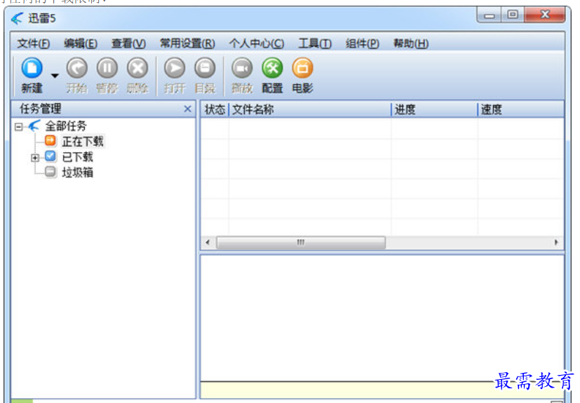Click the horizontal scrollbar thumb
This screenshot has width=580, height=403.
(x=301, y=243)
